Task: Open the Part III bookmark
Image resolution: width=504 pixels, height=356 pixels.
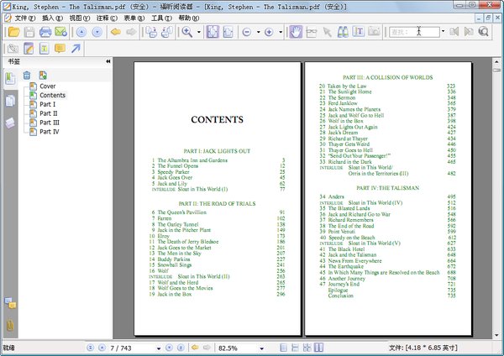Action: (x=50, y=123)
